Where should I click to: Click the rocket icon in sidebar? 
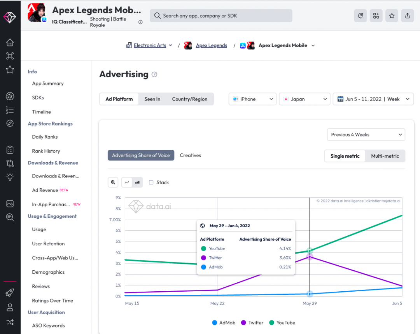(10, 293)
